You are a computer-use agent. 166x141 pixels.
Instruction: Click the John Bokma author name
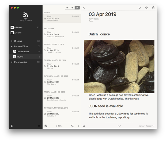point(94,19)
